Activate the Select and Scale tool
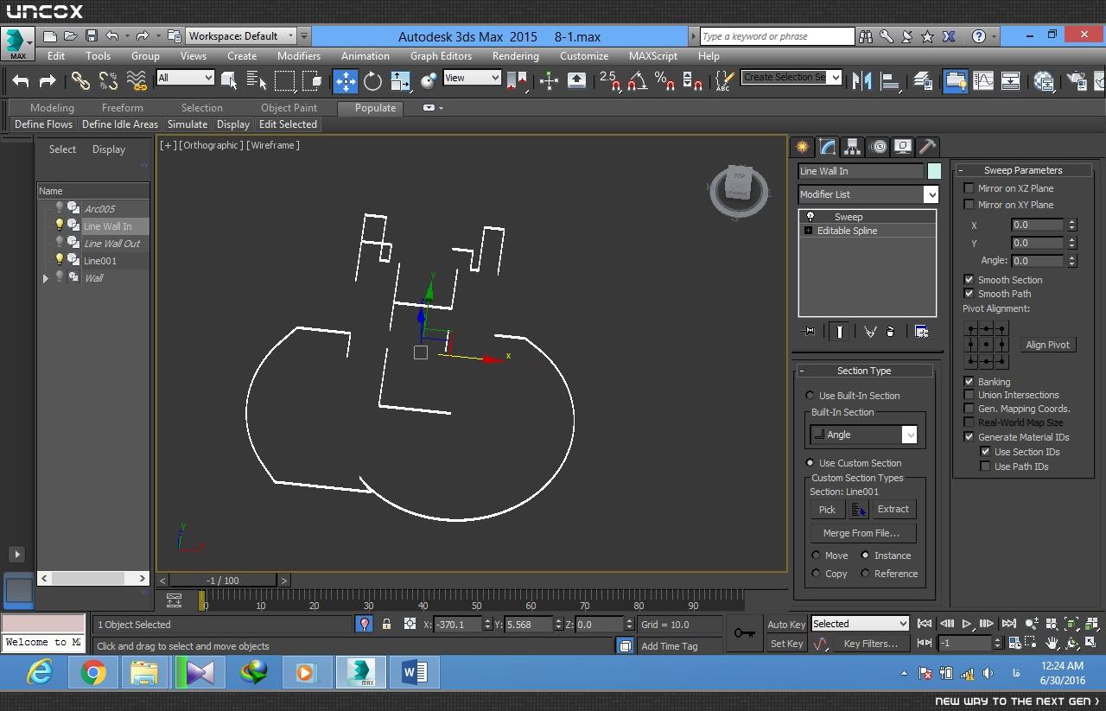 (400, 80)
